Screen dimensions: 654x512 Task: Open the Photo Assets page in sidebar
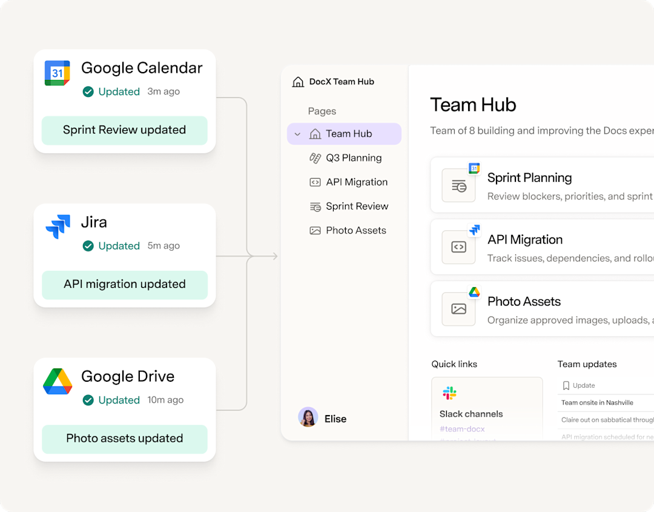point(356,231)
